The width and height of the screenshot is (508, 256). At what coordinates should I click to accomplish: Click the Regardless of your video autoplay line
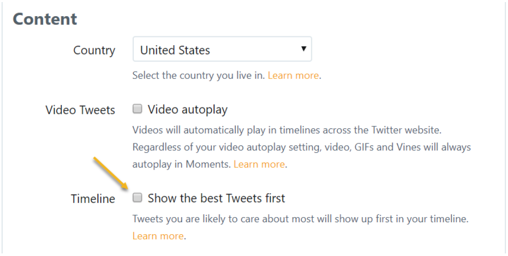pos(302,147)
